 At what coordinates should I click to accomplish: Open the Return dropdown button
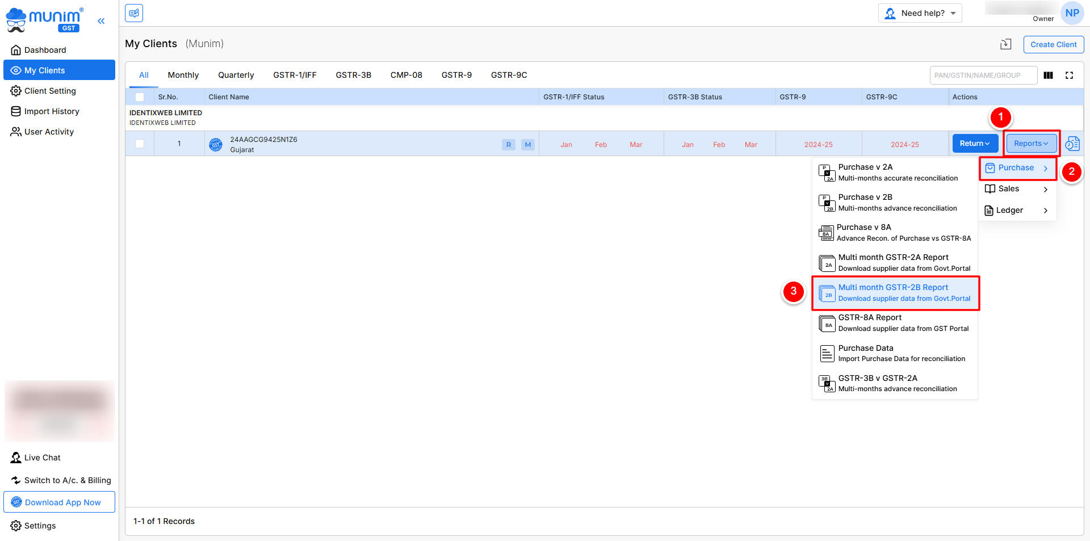974,144
